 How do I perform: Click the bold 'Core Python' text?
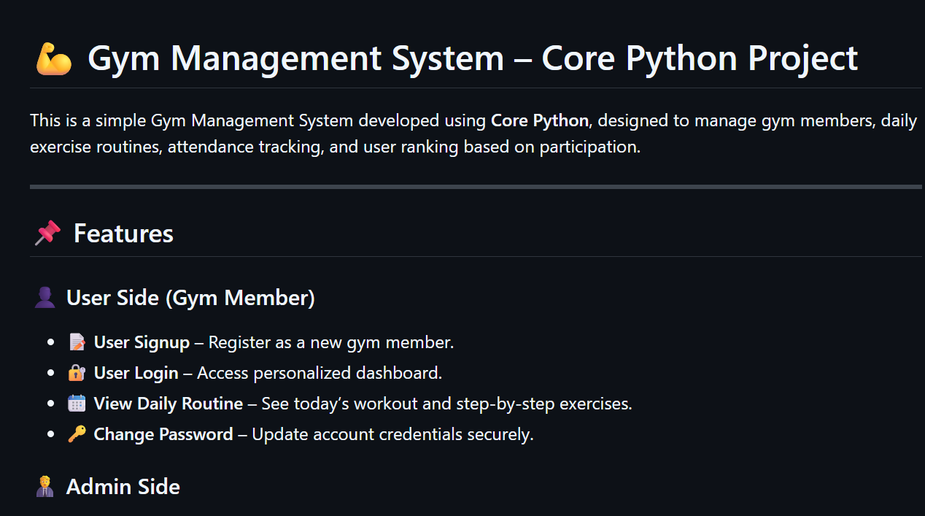(540, 120)
